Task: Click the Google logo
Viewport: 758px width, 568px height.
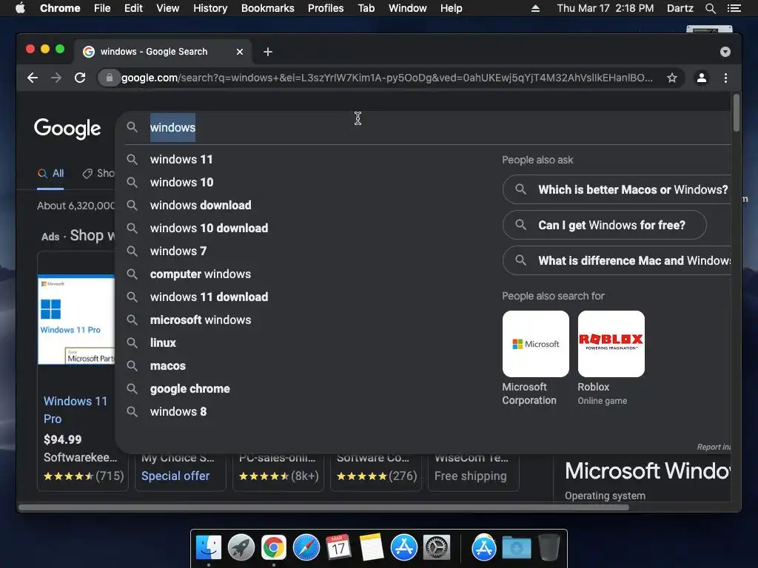Action: click(67, 128)
